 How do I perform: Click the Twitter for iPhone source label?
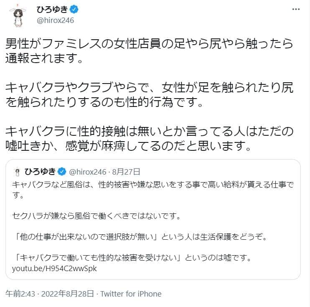point(131,294)
